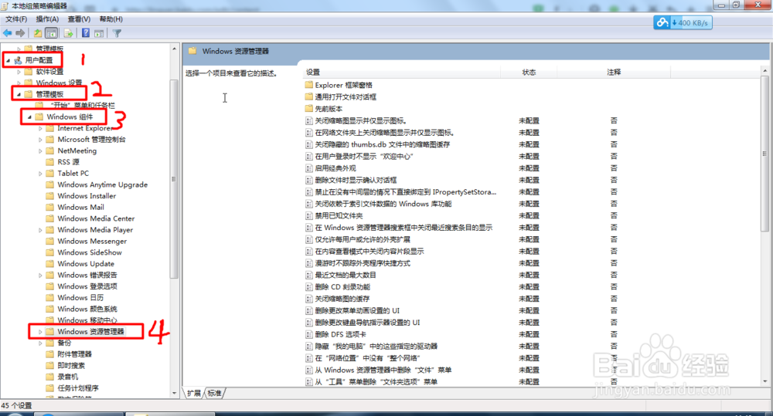
Task: Open the 查看(V) menu
Action: pyautogui.click(x=79, y=19)
